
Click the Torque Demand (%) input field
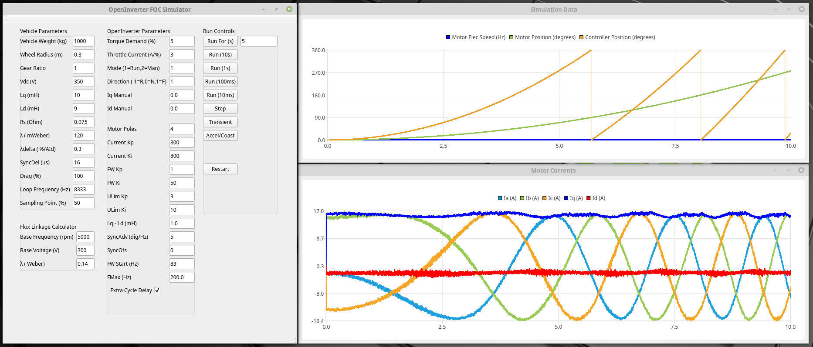coord(181,41)
